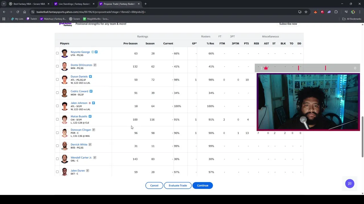Open the All Bookmarks folder

click(352, 19)
